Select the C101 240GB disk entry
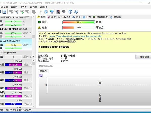This screenshot has width=151, height=113. (16, 33)
